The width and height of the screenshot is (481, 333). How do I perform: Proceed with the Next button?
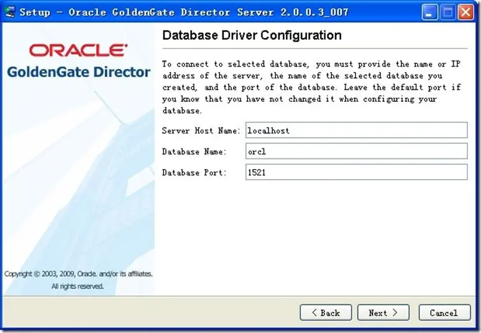[383, 312]
